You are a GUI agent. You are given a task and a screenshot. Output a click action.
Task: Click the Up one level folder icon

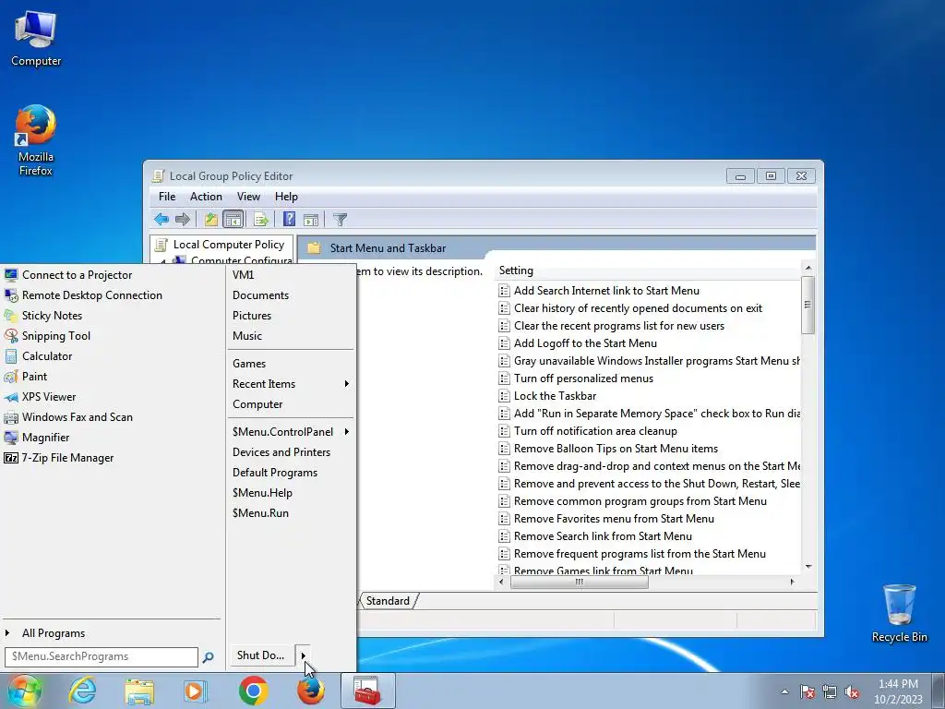point(210,220)
